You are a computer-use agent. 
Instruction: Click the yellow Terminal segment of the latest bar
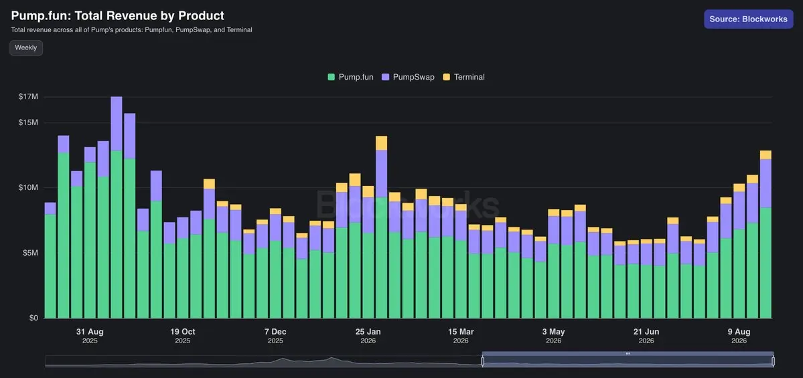tap(765, 155)
